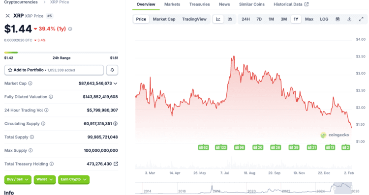Open the Circulating Supply details info icon
369x195 pixels.
(115, 124)
